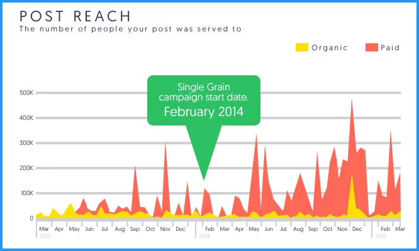Viewport: 419px width, 251px height.
Task: Click May label under 2014 timeline
Action: point(254,229)
